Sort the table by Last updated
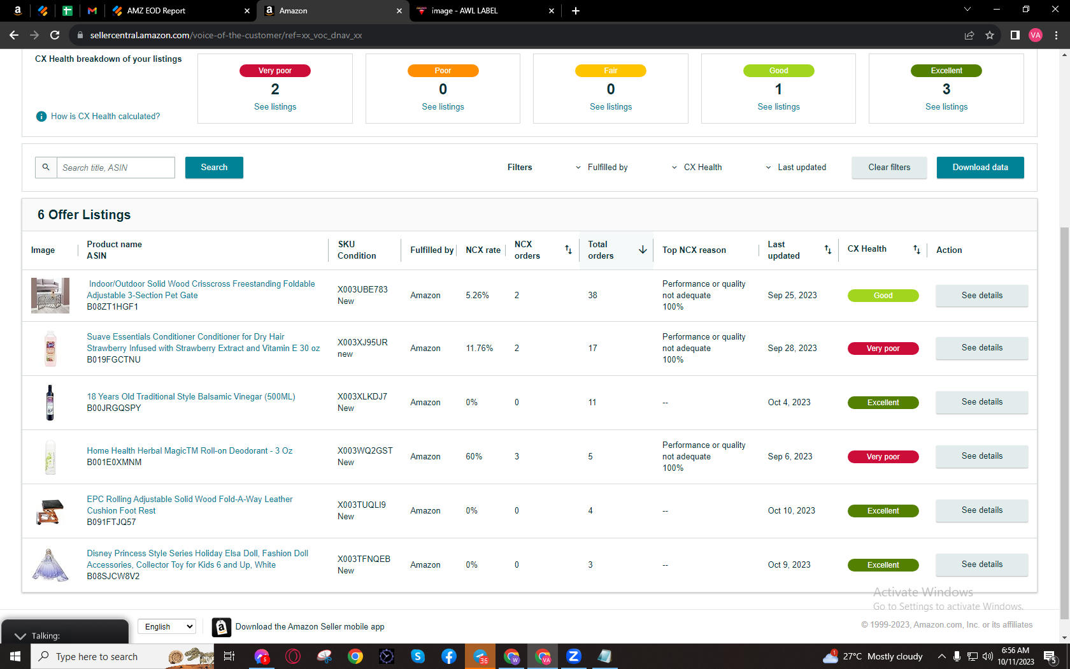Image resolution: width=1070 pixels, height=669 pixels. (828, 250)
